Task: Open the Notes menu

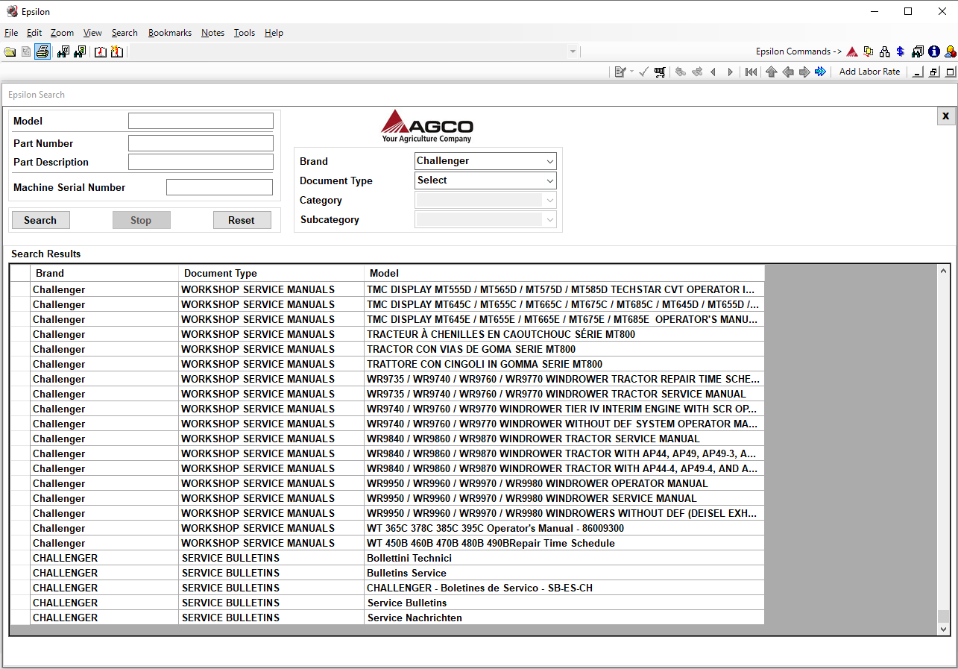Action: coord(212,33)
